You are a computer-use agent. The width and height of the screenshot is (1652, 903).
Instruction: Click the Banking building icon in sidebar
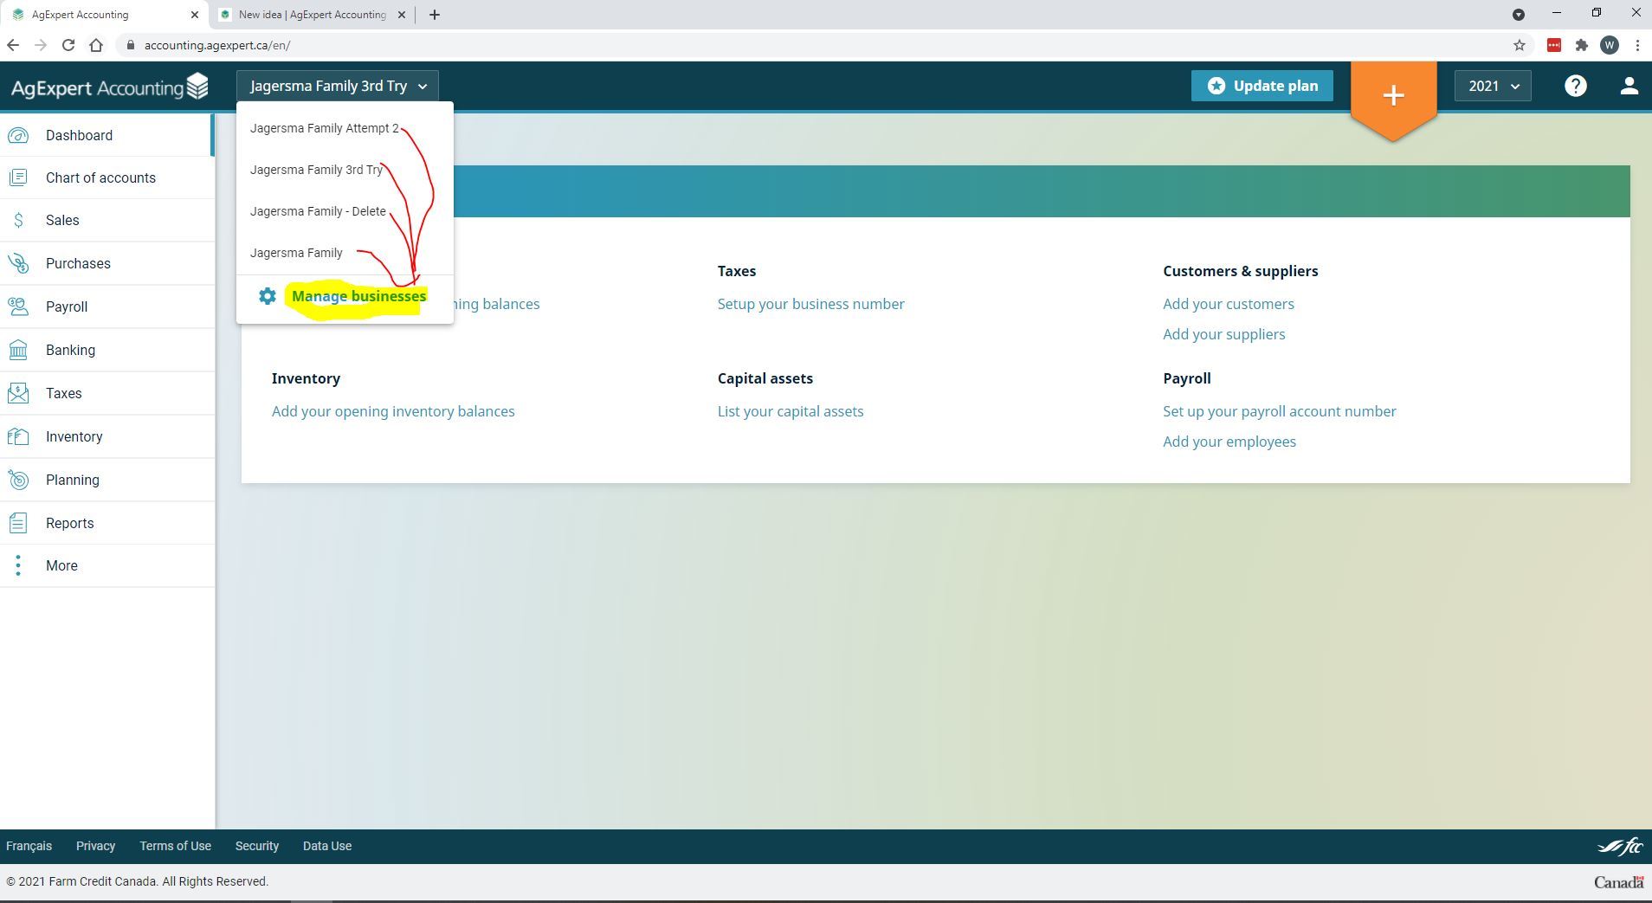(18, 350)
